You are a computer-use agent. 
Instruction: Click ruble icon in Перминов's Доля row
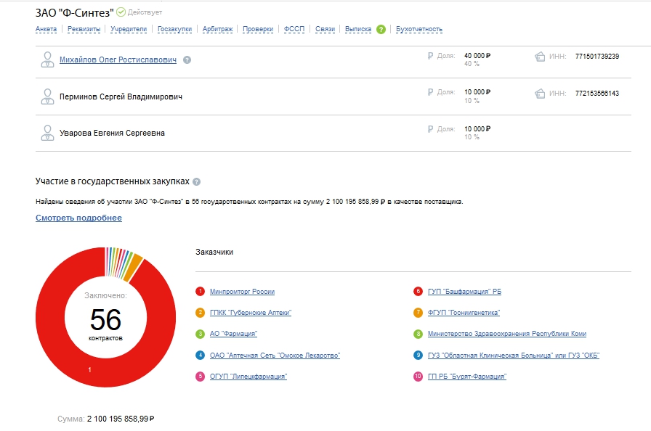[431, 92]
